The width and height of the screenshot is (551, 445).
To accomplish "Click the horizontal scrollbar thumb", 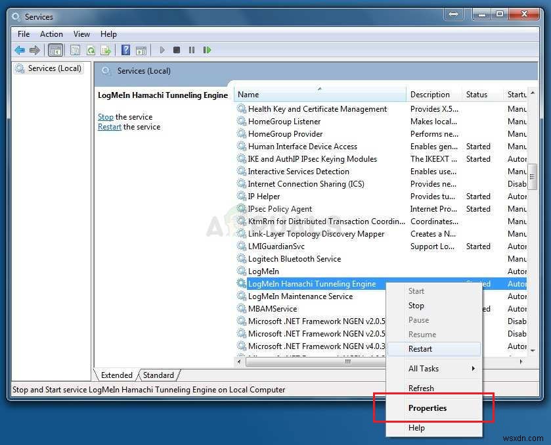I will coord(315,362).
